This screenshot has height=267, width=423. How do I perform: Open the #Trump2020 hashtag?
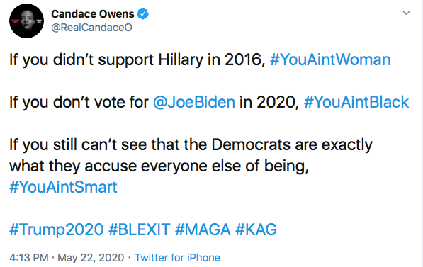57,229
